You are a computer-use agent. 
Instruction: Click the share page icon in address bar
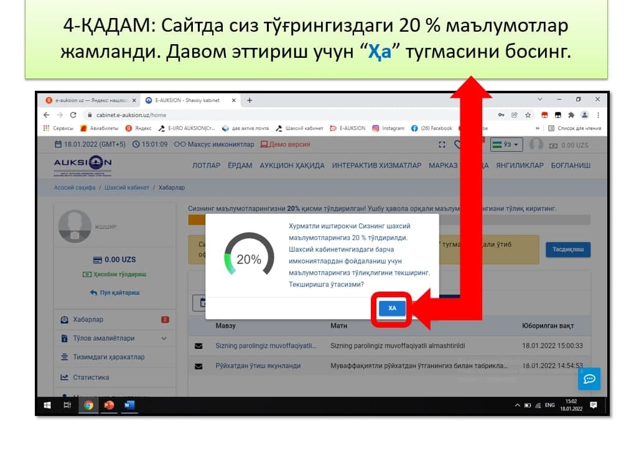click(515, 115)
